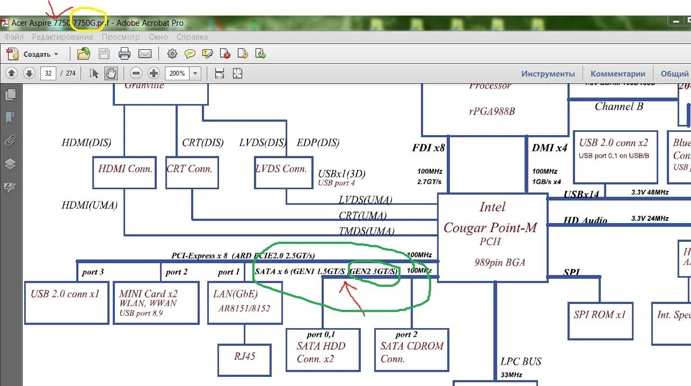This screenshot has height=386, width=691.
Task: Open the Просмотр menu
Action: click(x=121, y=37)
